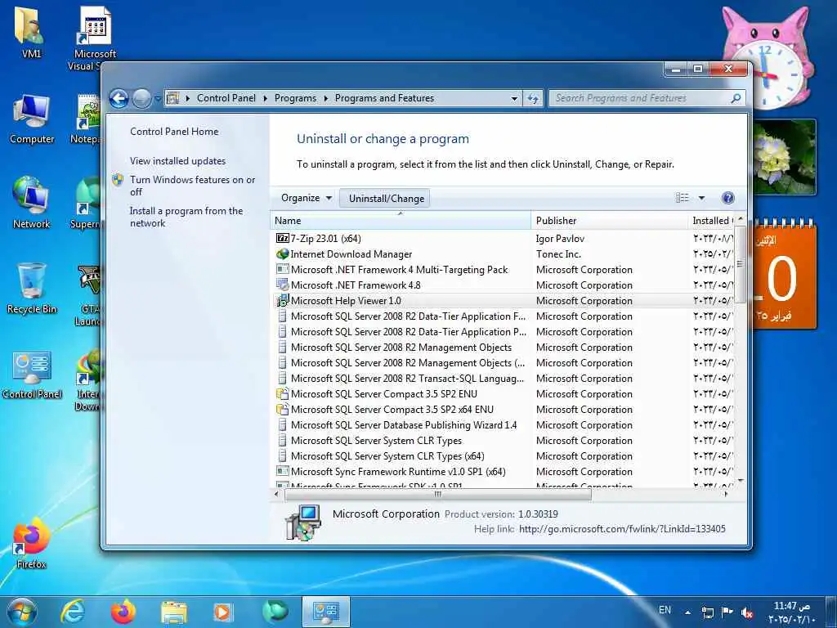Click the 7-Zip program icon in list
The height and width of the screenshot is (628, 837).
tap(282, 238)
